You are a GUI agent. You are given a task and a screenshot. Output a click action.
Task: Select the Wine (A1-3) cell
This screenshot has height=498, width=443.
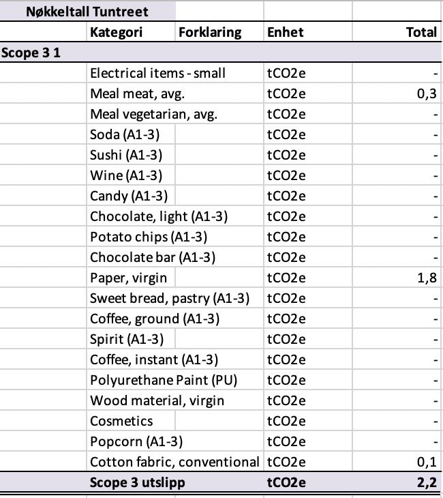click(130, 175)
